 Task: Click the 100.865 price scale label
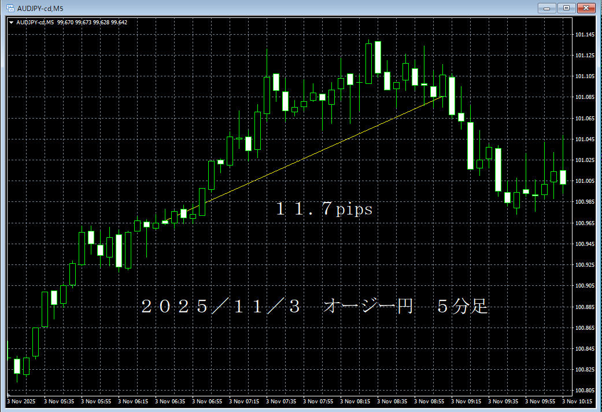(585, 328)
